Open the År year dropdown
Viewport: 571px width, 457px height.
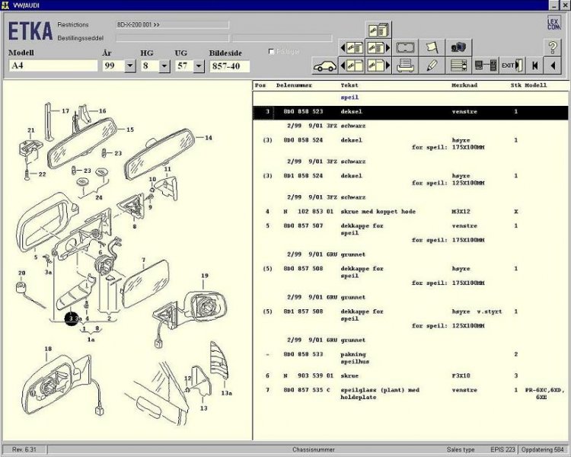point(129,66)
